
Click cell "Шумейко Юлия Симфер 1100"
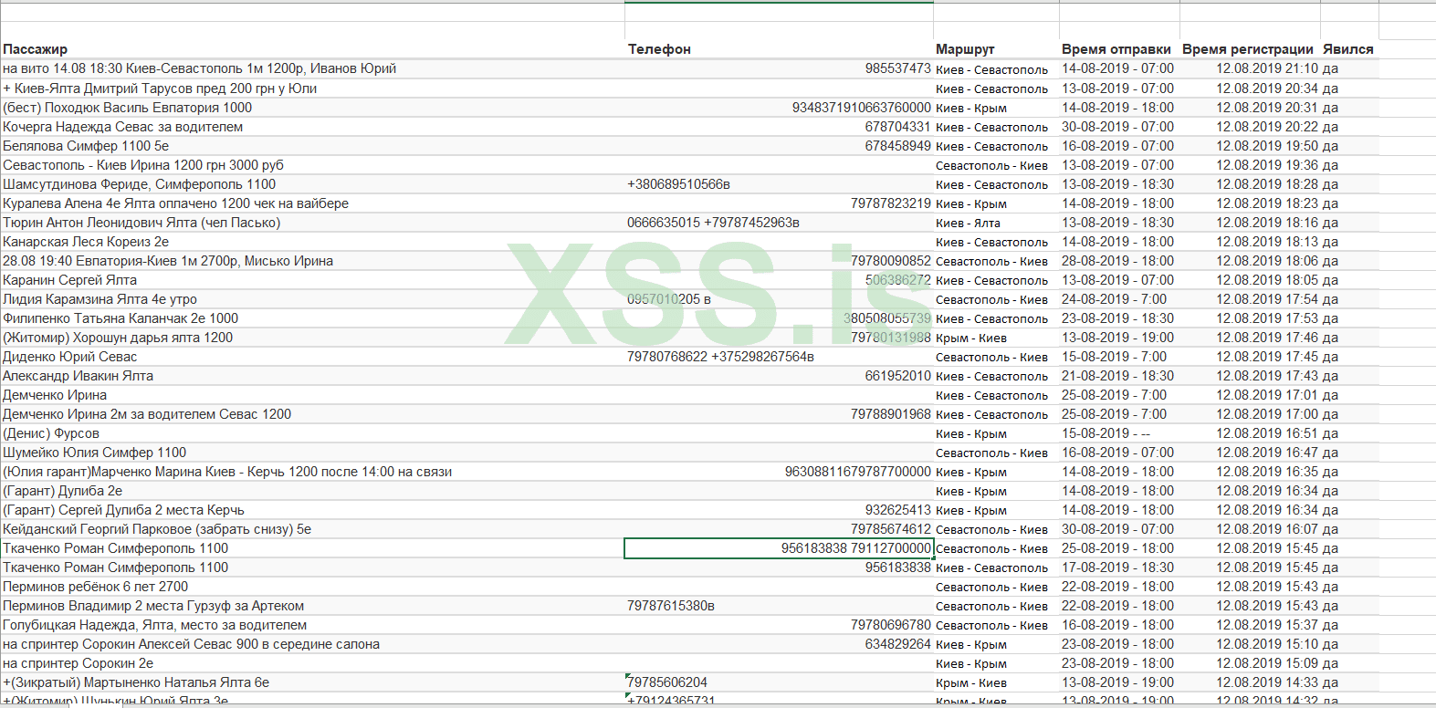point(94,453)
